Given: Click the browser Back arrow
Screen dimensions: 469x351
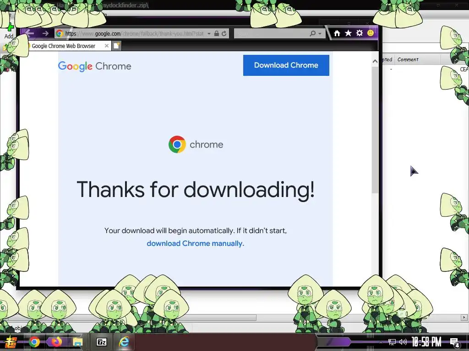Looking at the screenshot, I should click(x=29, y=33).
